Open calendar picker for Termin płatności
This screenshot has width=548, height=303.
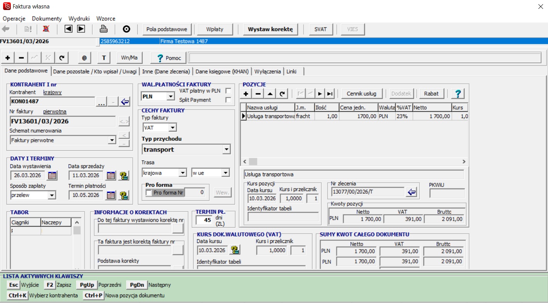110,195
